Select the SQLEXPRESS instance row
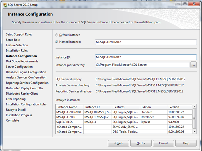Screen dimensions: 202x151 124,122
